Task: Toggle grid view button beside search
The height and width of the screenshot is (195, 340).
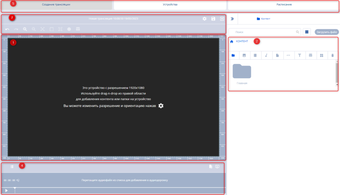Action: tap(306, 32)
